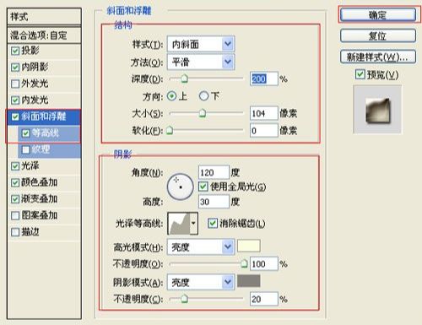
Task: Toggle the 内阴影 effect checkbox
Action: tap(15, 68)
